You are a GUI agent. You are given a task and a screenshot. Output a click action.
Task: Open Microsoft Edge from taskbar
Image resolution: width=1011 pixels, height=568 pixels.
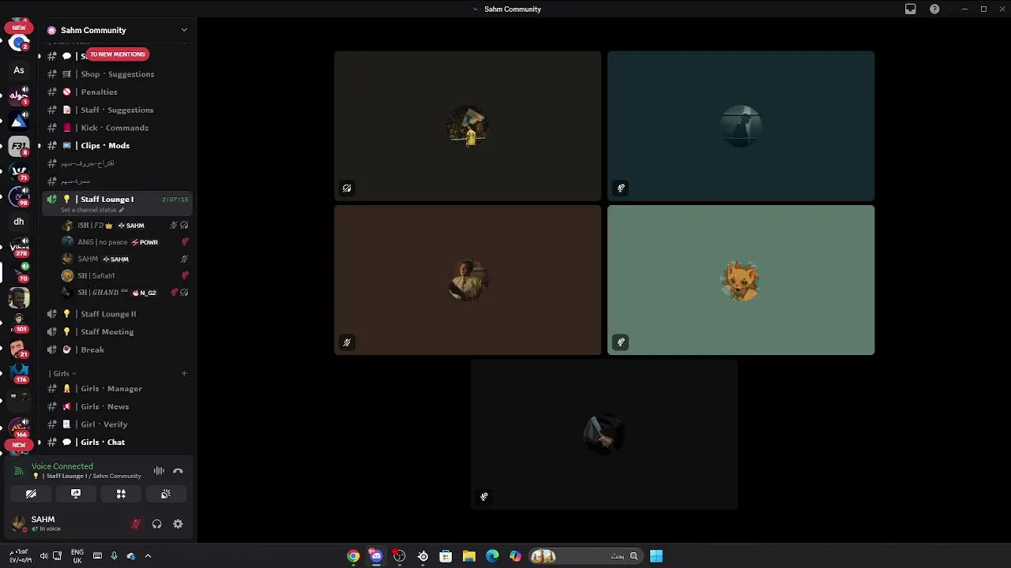(x=492, y=556)
